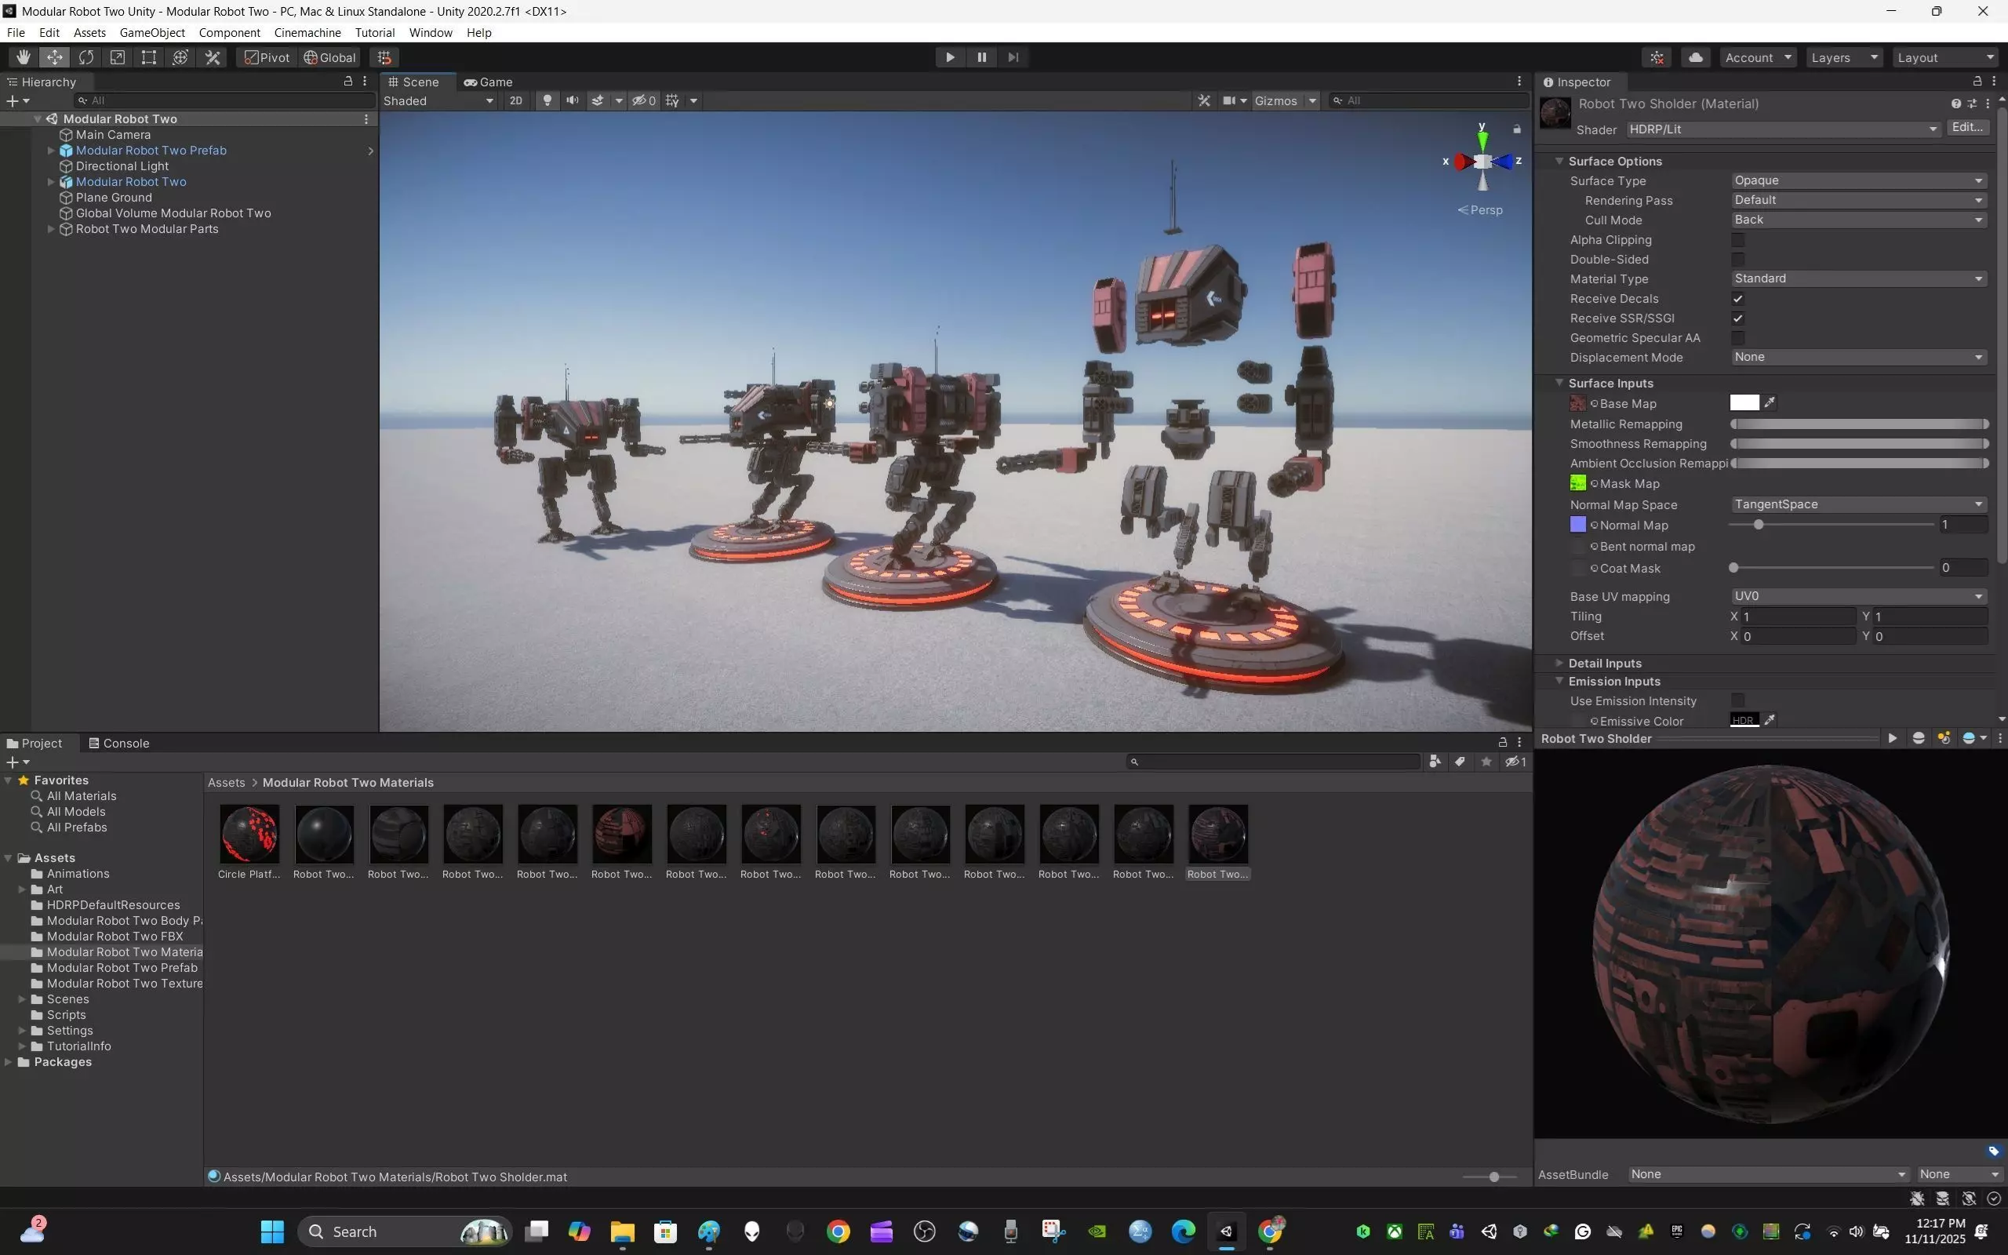Toggle Global handle rotation button
This screenshot has width=2008, height=1255.
(x=329, y=57)
